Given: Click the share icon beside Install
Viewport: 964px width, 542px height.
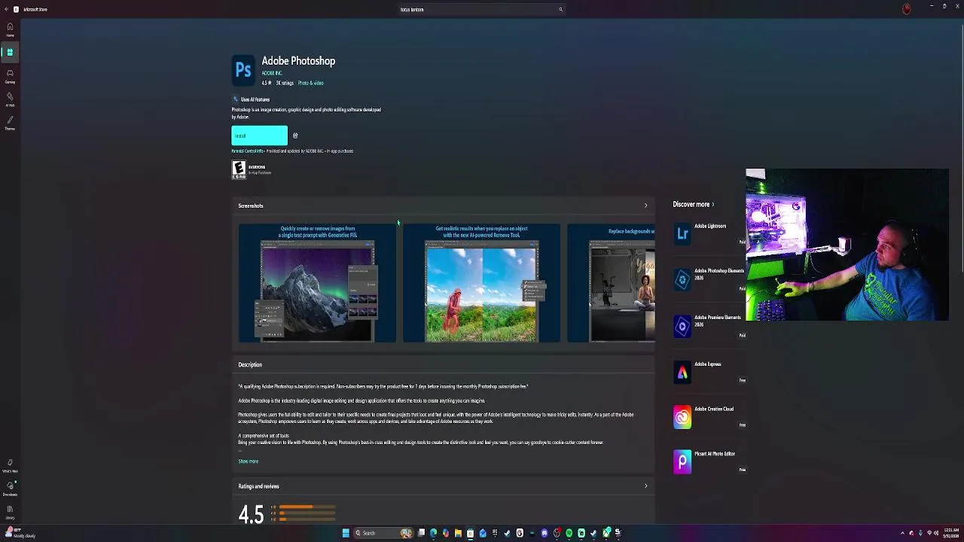Looking at the screenshot, I should click(295, 135).
